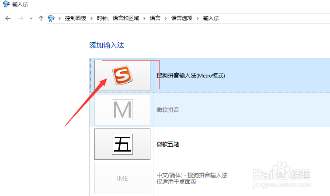Expand chevron after 语言 breadcrumb
Viewport: 330px width, 196px height.
tap(166, 18)
